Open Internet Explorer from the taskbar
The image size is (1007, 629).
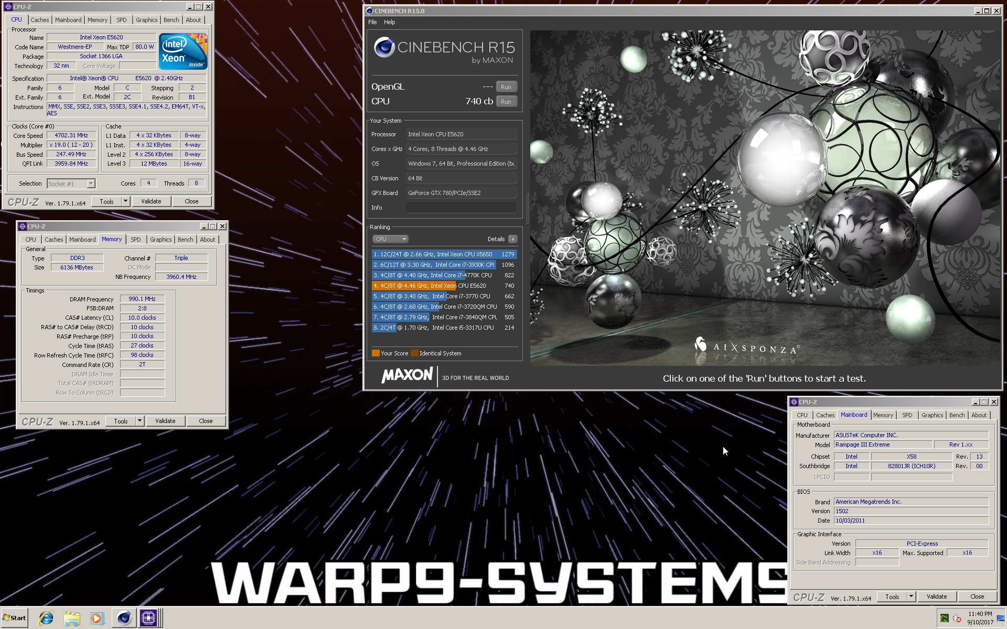[x=46, y=618]
